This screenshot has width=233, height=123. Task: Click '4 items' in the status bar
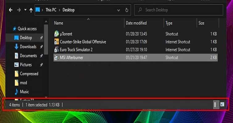click(x=15, y=105)
